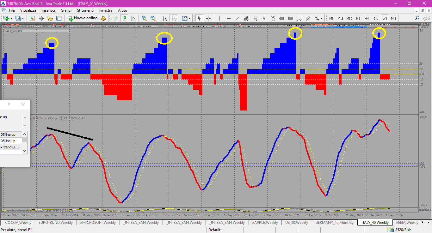Switch to #APPLE,Weekly chart tab

tap(265, 223)
